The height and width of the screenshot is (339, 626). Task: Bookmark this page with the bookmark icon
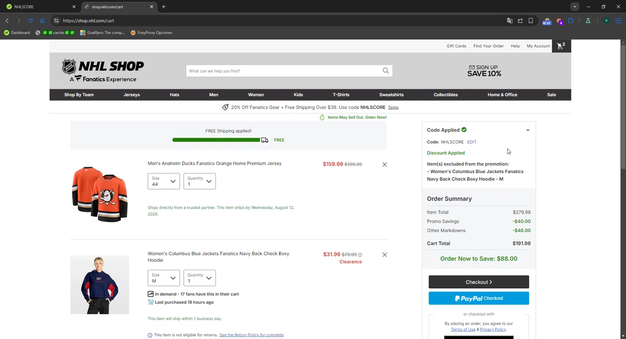tap(531, 20)
